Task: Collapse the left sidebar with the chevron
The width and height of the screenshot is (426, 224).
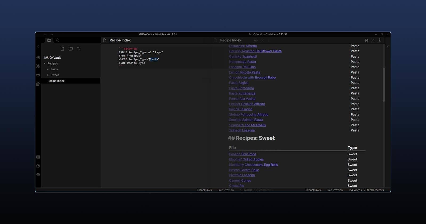Action: (x=38, y=47)
